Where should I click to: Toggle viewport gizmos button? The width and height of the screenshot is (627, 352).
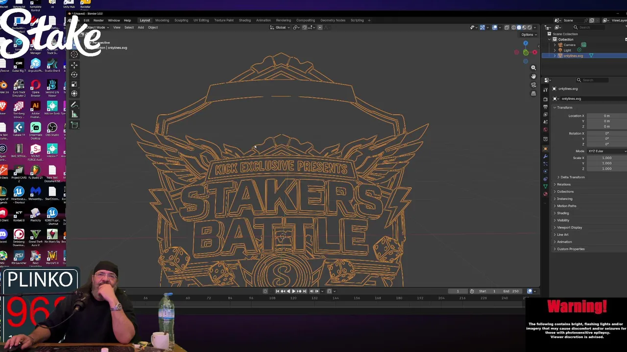[482, 27]
